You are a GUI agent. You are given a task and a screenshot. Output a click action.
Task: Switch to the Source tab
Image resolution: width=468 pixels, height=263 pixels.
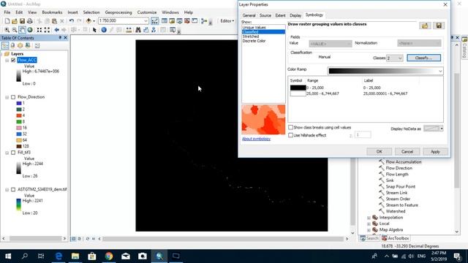point(265,15)
